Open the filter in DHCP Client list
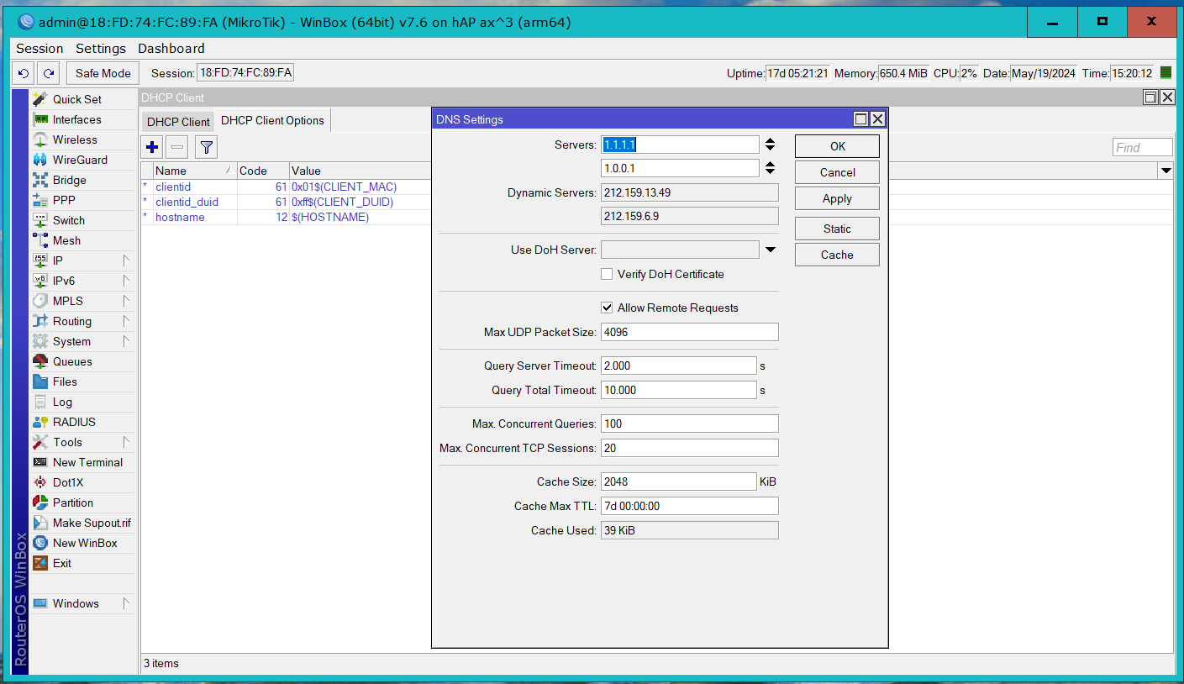Screen dimensions: 1184x684 (206, 147)
